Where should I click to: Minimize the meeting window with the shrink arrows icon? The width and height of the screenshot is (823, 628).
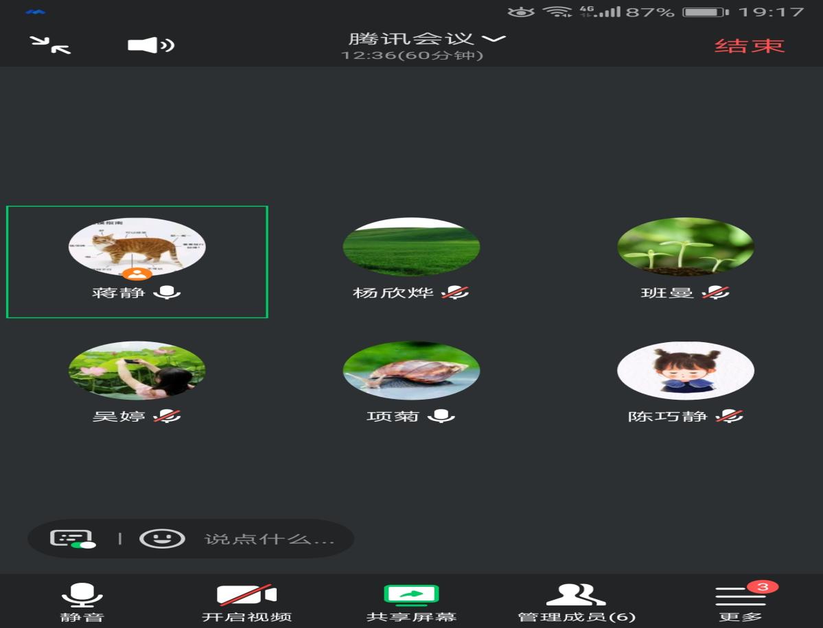tap(51, 45)
